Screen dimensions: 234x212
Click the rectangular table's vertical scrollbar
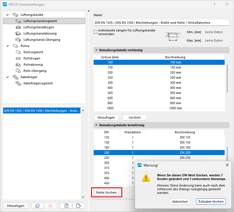click(227, 78)
